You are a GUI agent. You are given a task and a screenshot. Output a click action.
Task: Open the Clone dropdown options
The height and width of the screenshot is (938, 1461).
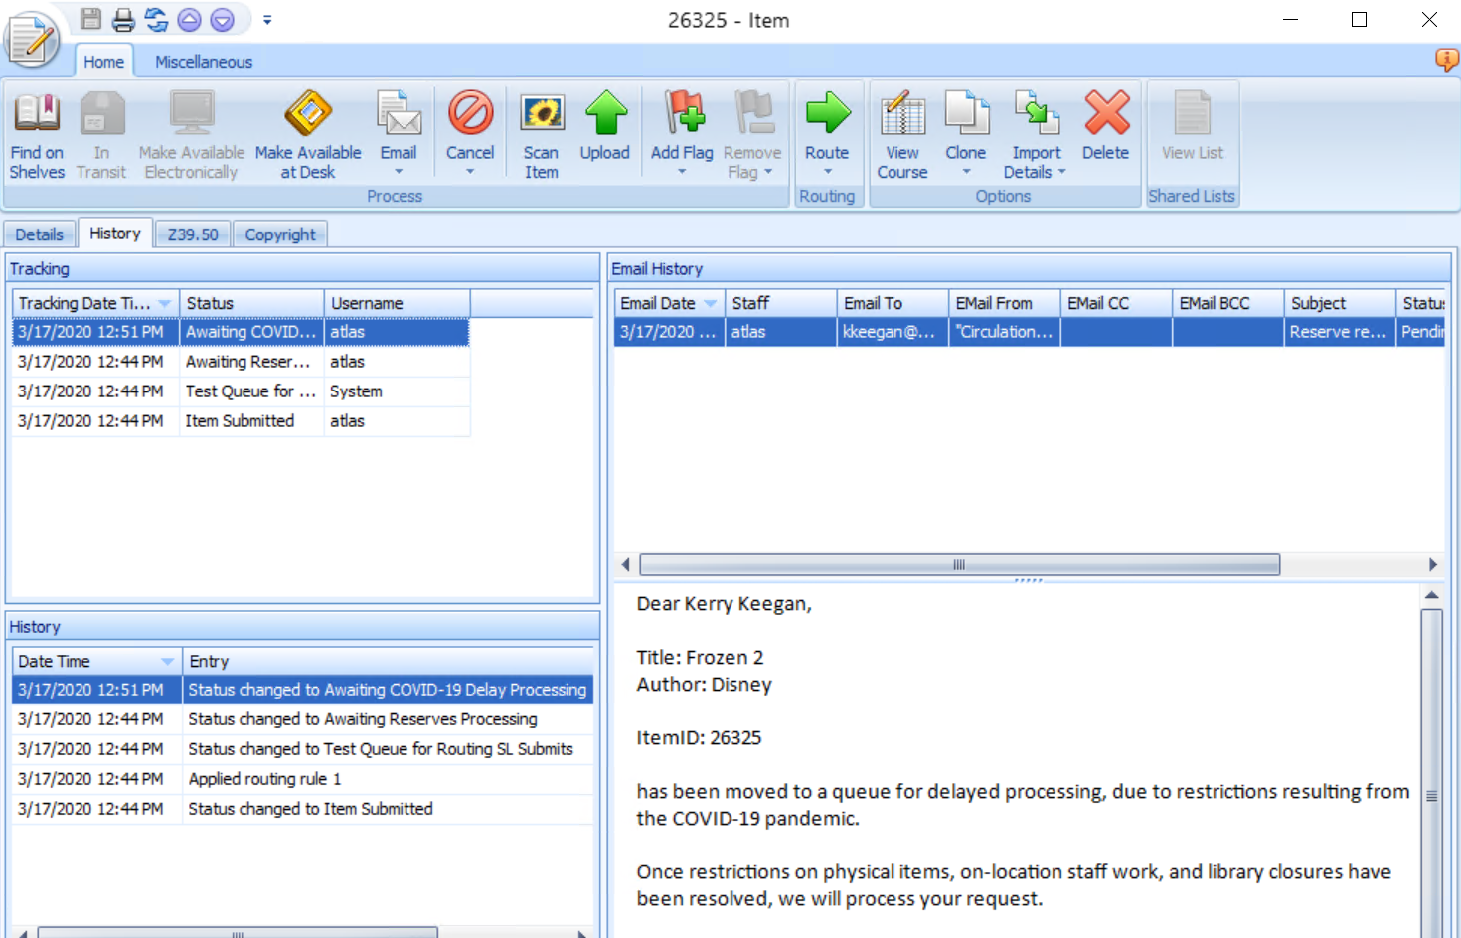pyautogui.click(x=966, y=172)
